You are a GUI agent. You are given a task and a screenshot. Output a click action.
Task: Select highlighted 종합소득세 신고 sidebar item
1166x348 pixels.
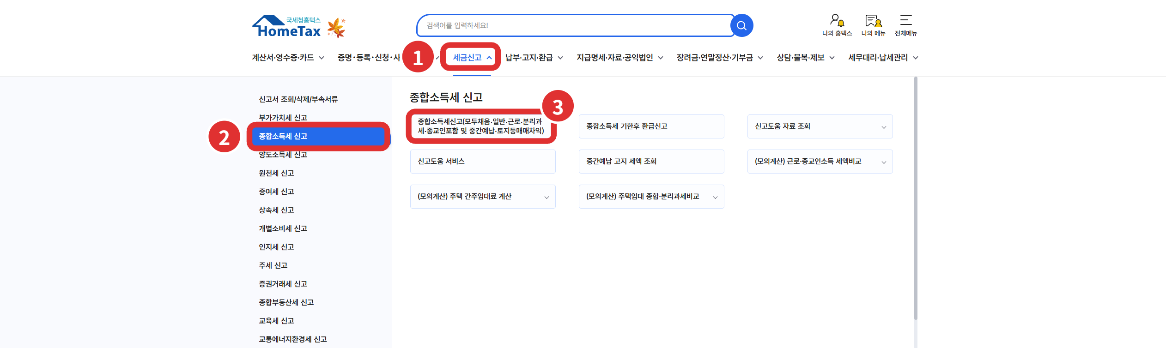click(x=318, y=136)
